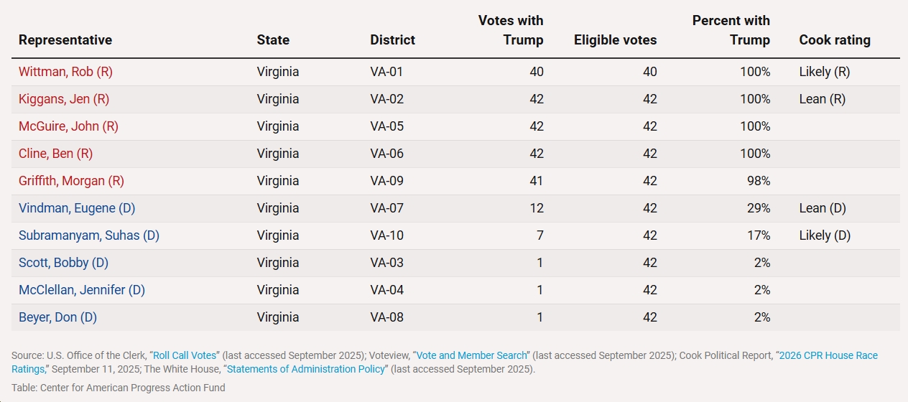This screenshot has height=402, width=908.
Task: Select Vindman, Eugene (D) in the table
Action: (77, 208)
